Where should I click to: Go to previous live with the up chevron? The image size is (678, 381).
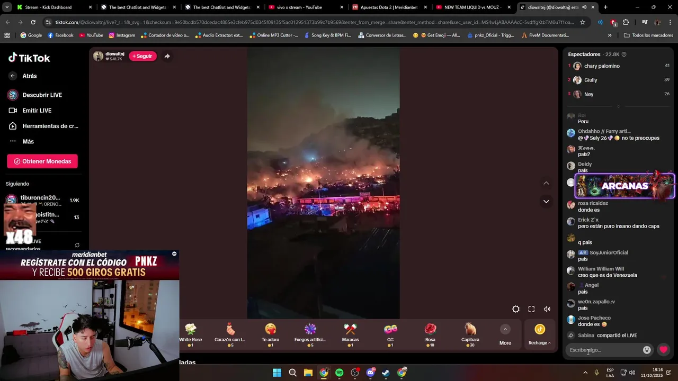(546, 183)
